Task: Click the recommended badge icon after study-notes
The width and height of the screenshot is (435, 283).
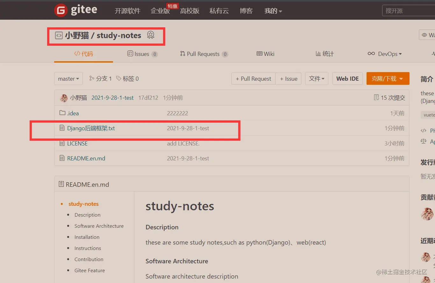Action: pos(151,35)
